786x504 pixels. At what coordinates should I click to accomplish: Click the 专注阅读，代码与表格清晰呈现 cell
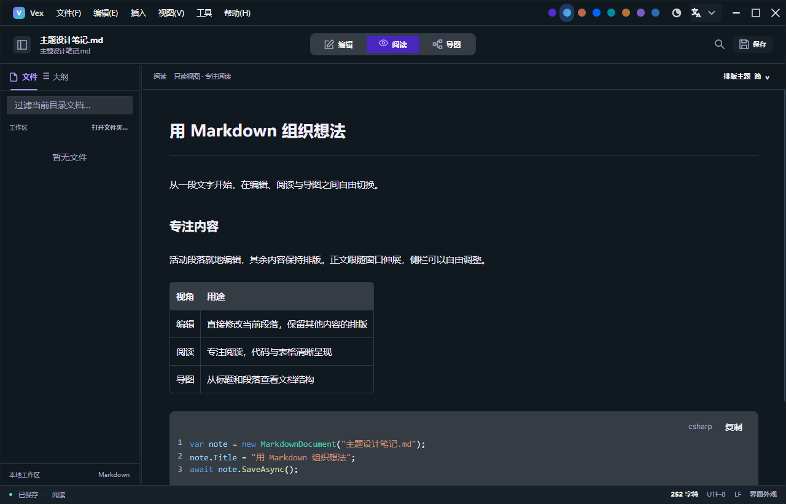click(x=287, y=352)
